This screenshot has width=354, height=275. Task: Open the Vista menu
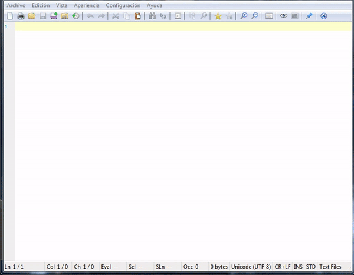61,5
